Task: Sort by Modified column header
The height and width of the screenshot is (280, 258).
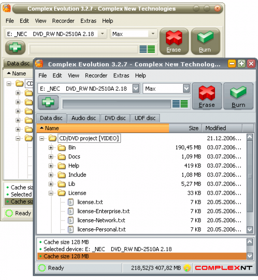Action: 222,128
